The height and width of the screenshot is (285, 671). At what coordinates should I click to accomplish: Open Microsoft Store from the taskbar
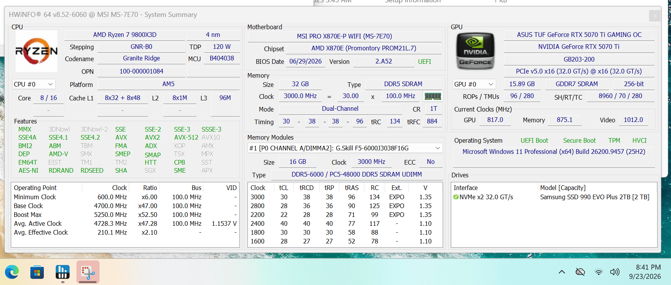(x=37, y=272)
